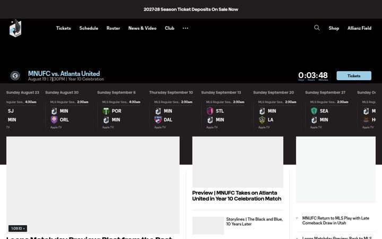
Task: Click the Seattle SEA crest icon
Action: coord(314,111)
